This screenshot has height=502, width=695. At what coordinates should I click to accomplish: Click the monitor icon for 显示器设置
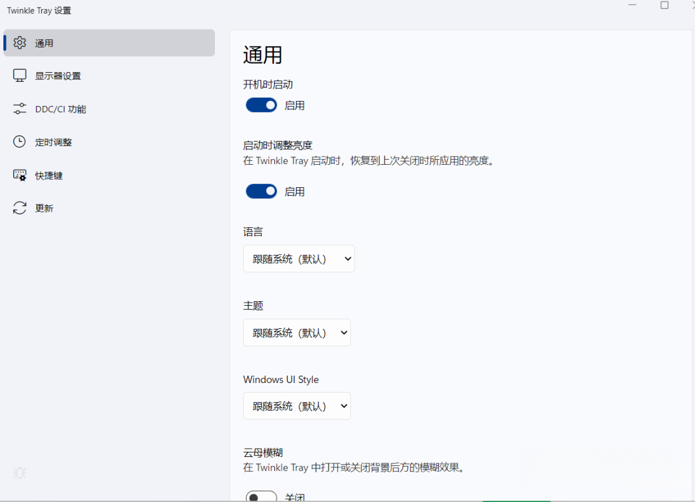(19, 75)
